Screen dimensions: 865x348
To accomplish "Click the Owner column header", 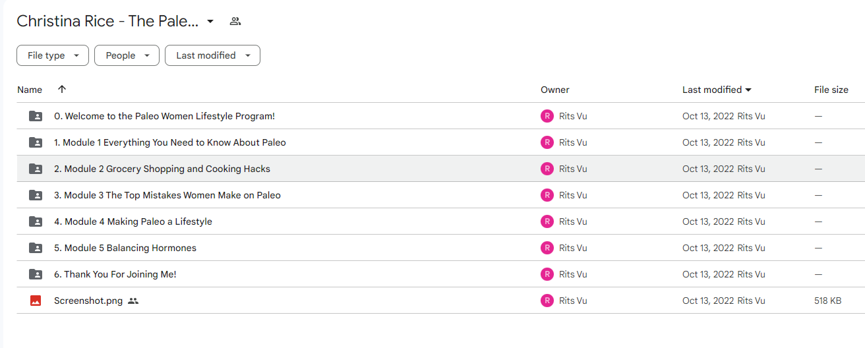I will 555,90.
